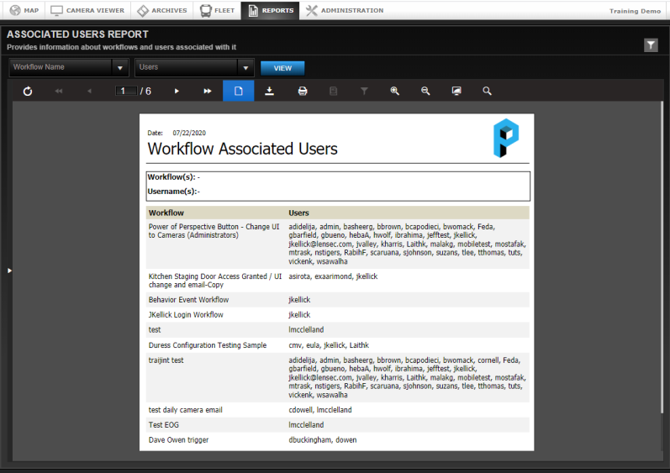This screenshot has width=670, height=473.
Task: Click users dbuckingham, dowen
Action: point(323,439)
